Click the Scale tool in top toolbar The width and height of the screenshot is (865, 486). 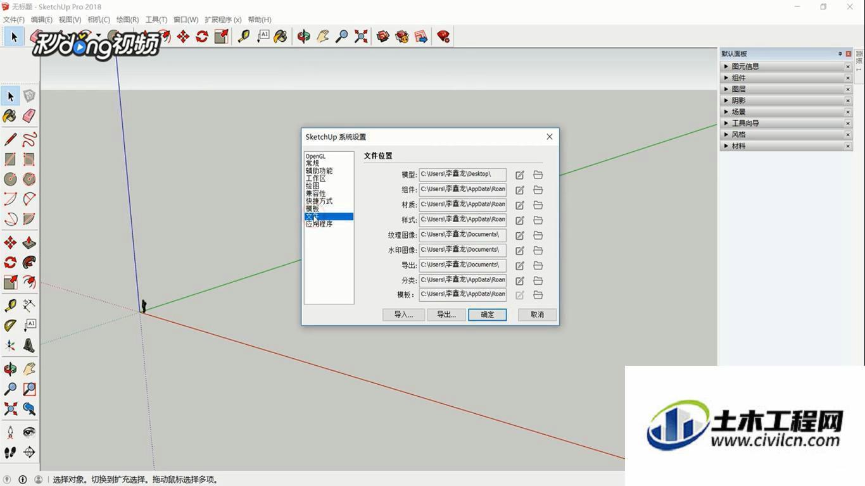pos(221,37)
